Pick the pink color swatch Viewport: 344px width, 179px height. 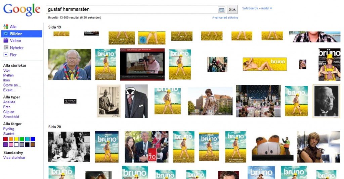click(11, 145)
